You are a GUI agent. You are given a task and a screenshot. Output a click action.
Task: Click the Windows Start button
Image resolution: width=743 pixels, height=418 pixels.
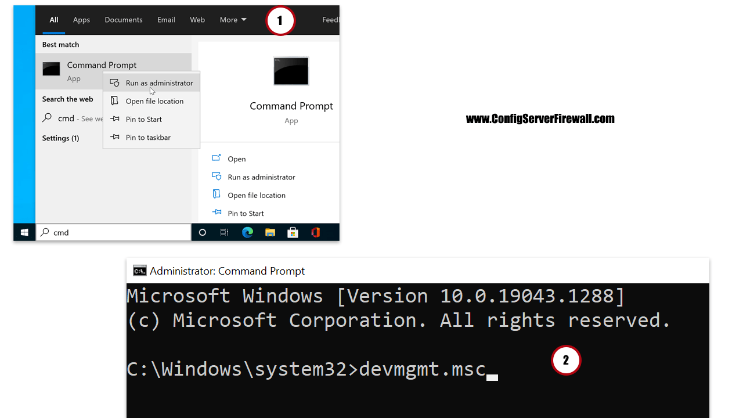[24, 232]
